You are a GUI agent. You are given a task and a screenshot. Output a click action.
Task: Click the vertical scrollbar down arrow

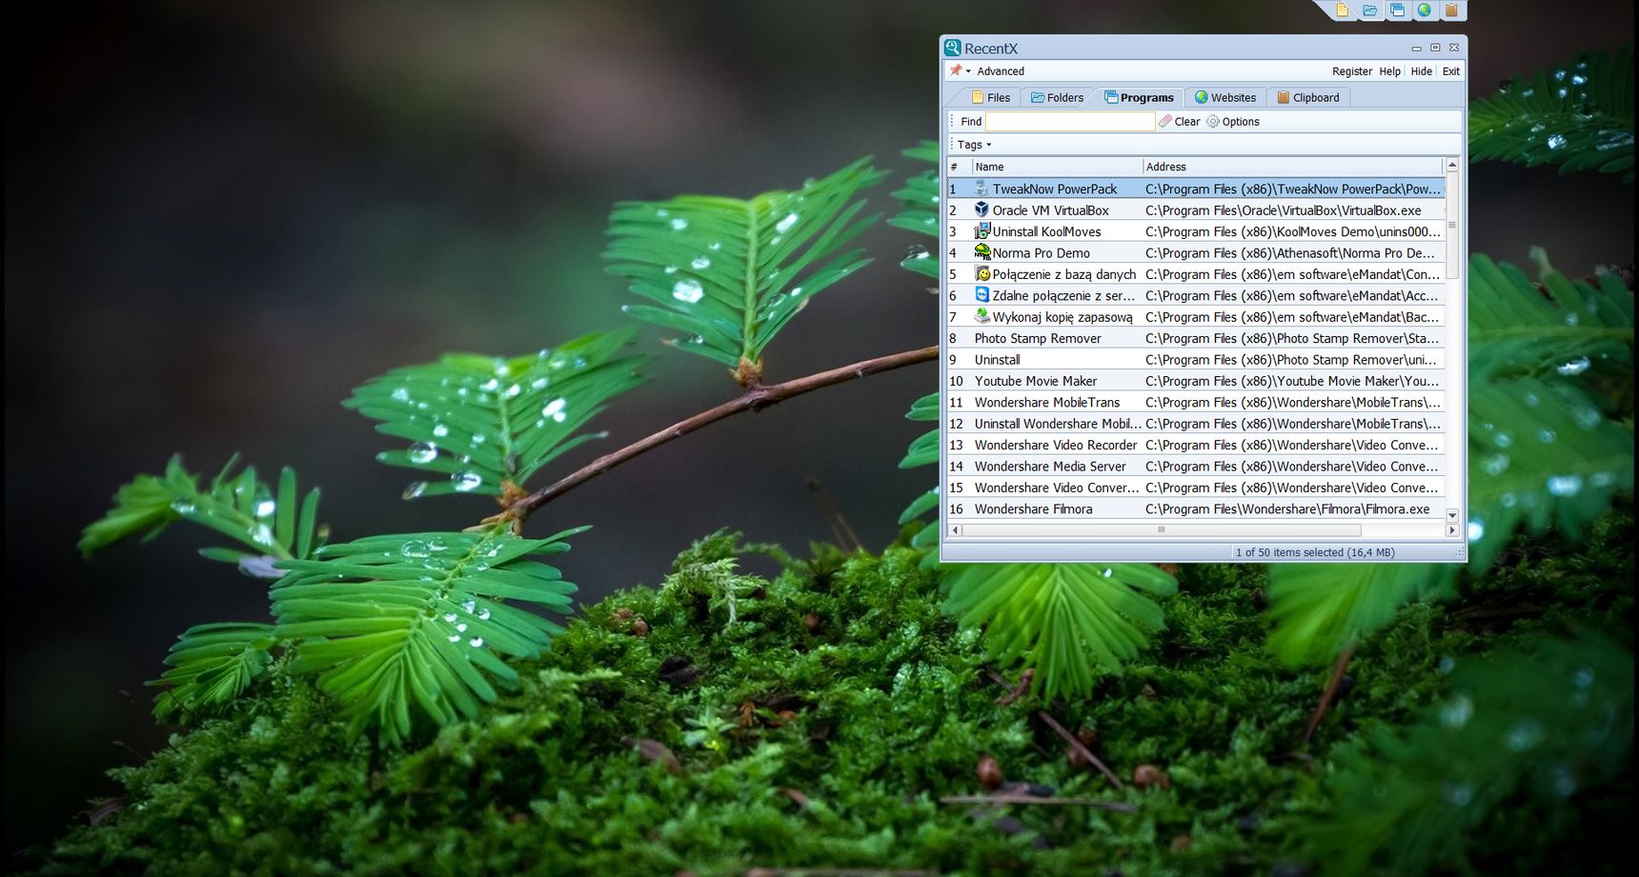point(1452,515)
